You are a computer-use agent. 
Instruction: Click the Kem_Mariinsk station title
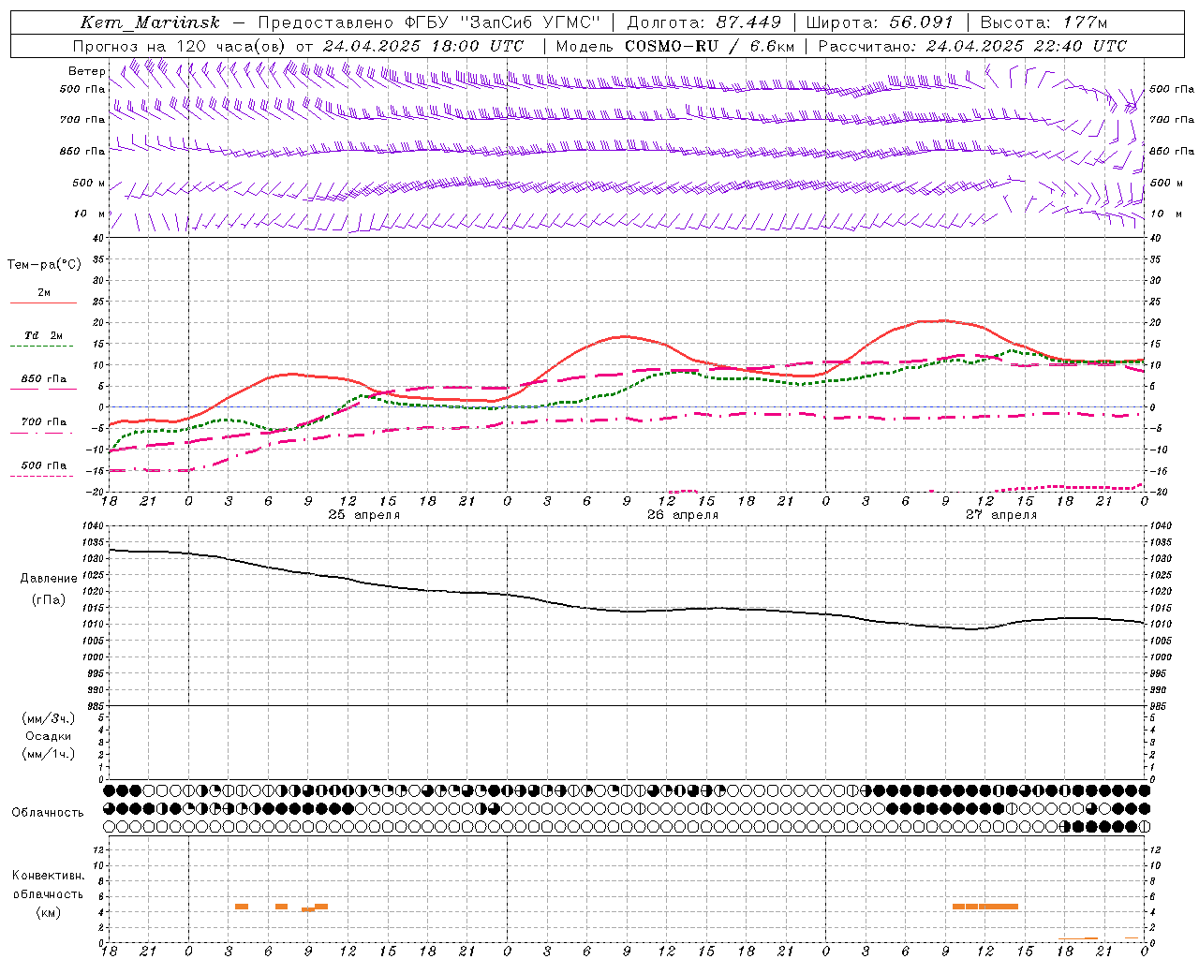coord(150,22)
